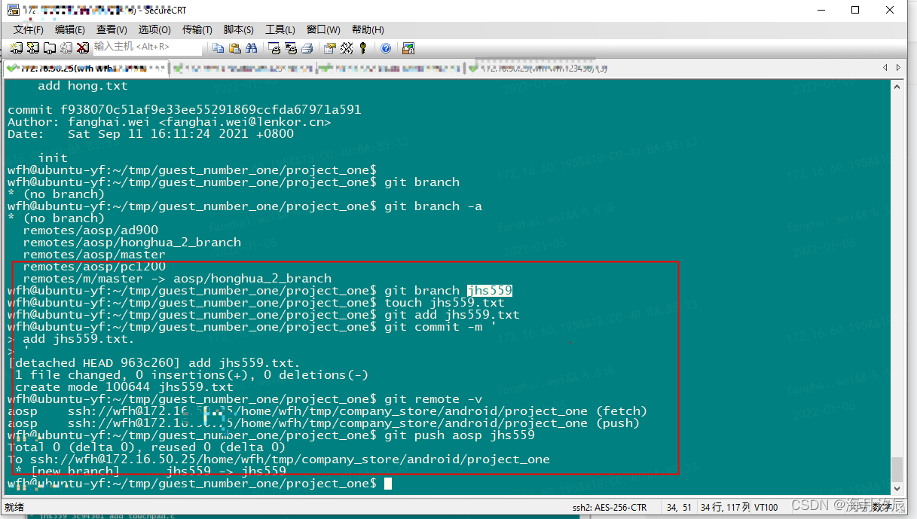Screen dimensions: 917x519
Task: Click the terminal scrollbar up arrow
Action: pyautogui.click(x=896, y=85)
